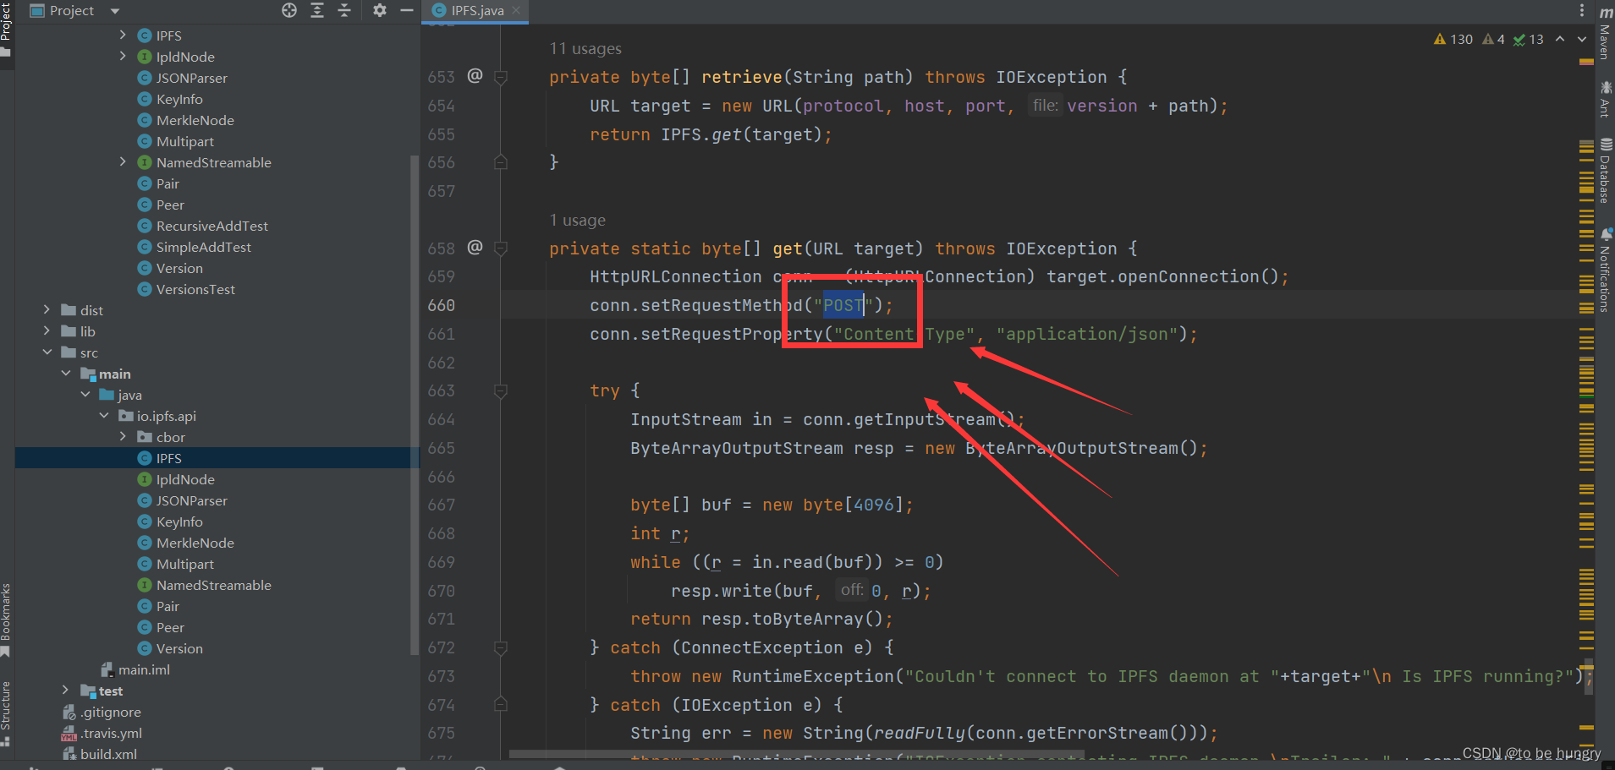The image size is (1615, 770).
Task: Open the Maven tool window
Action: coord(1605,32)
